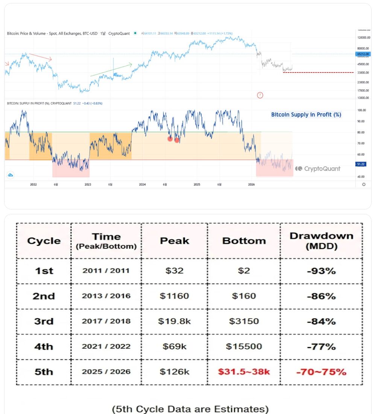Click the CryptoQuant watermark logo
Screen dimensions: 375x414
pos(318,169)
